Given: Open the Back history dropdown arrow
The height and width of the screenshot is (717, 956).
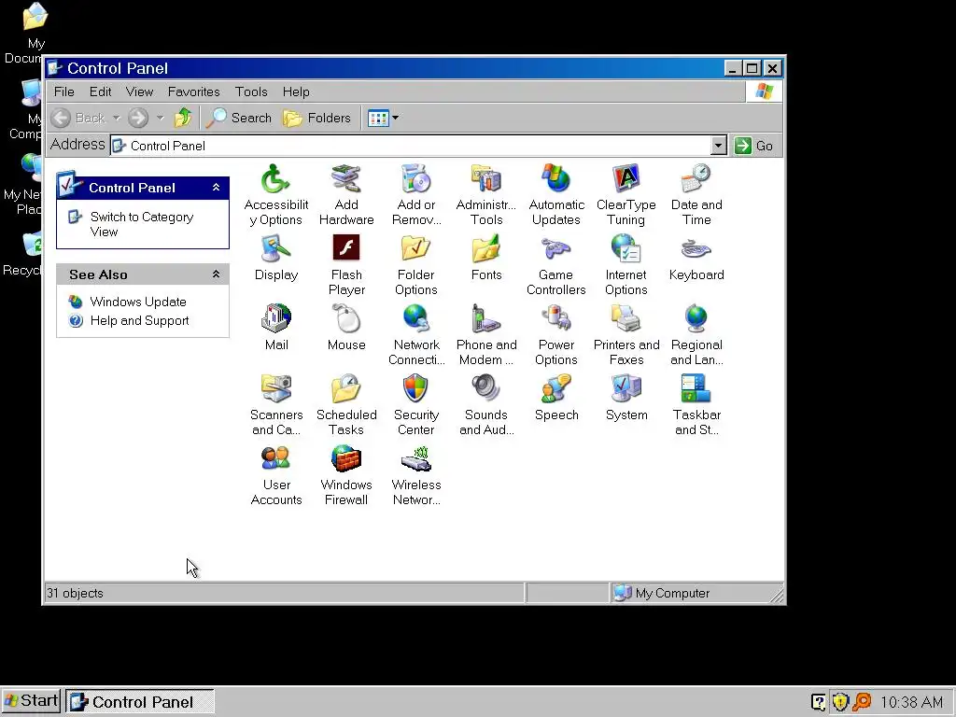Looking at the screenshot, I should [117, 118].
